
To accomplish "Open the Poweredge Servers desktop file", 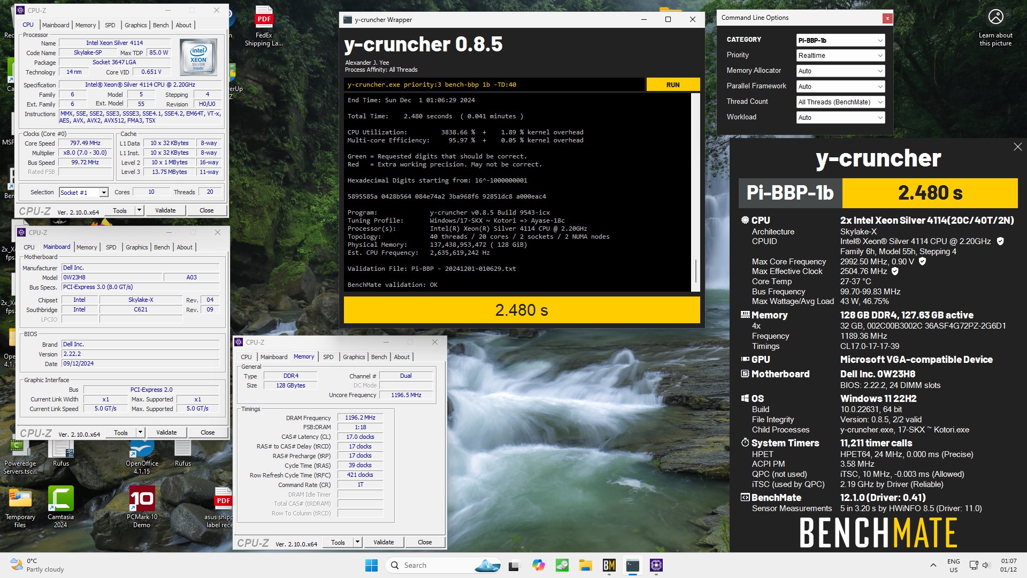I will pos(20,457).
